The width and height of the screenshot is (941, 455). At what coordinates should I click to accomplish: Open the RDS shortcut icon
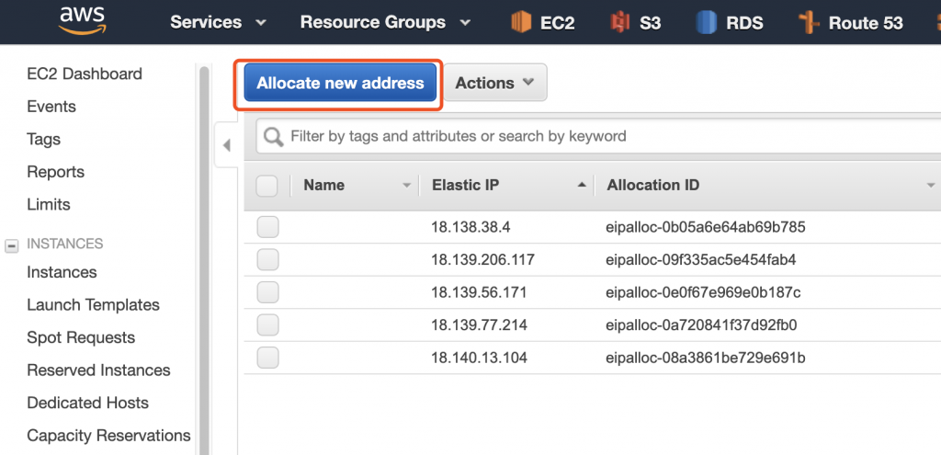707,23
